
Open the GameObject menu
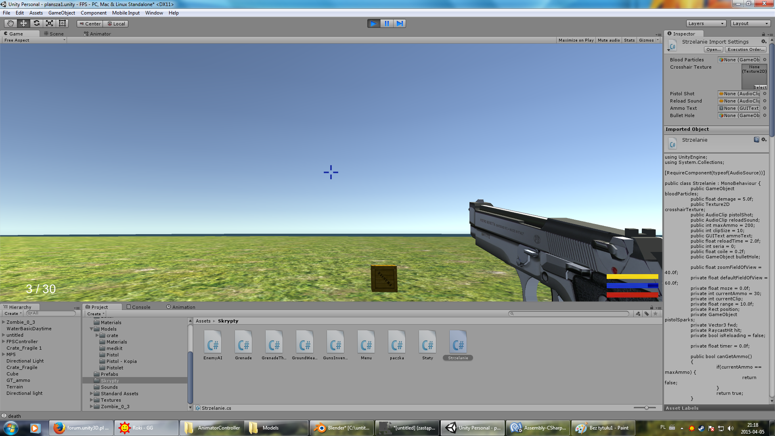pyautogui.click(x=61, y=13)
